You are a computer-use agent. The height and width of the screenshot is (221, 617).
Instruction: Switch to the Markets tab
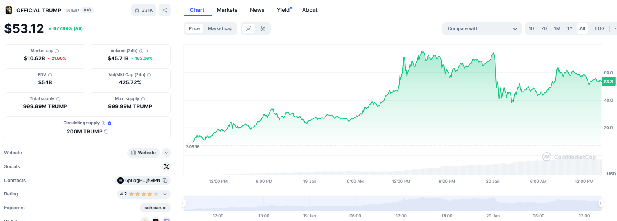coord(227,10)
